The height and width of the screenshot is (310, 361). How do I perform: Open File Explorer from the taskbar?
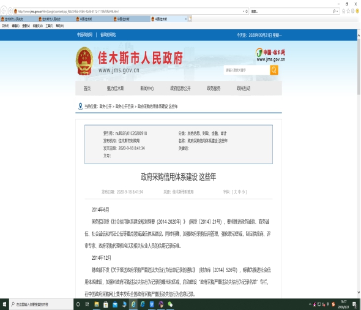click(x=97, y=304)
